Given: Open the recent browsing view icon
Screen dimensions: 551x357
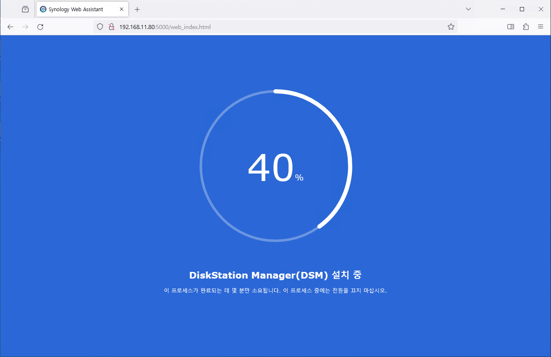Looking at the screenshot, I should pyautogui.click(x=25, y=9).
